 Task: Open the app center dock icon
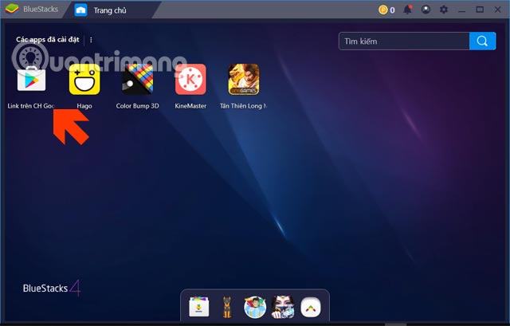(198, 307)
